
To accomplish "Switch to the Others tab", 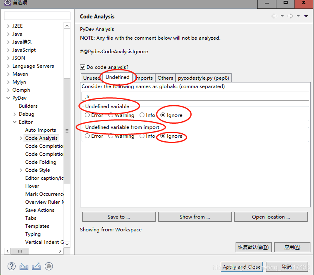I will (x=165, y=78).
